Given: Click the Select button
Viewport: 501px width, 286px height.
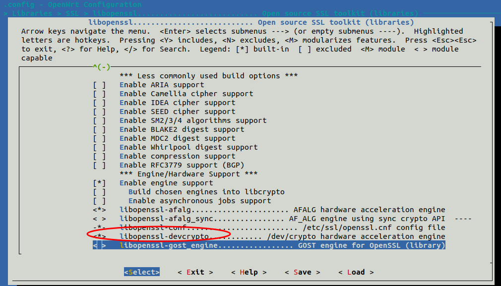Looking at the screenshot, I should [x=142, y=272].
